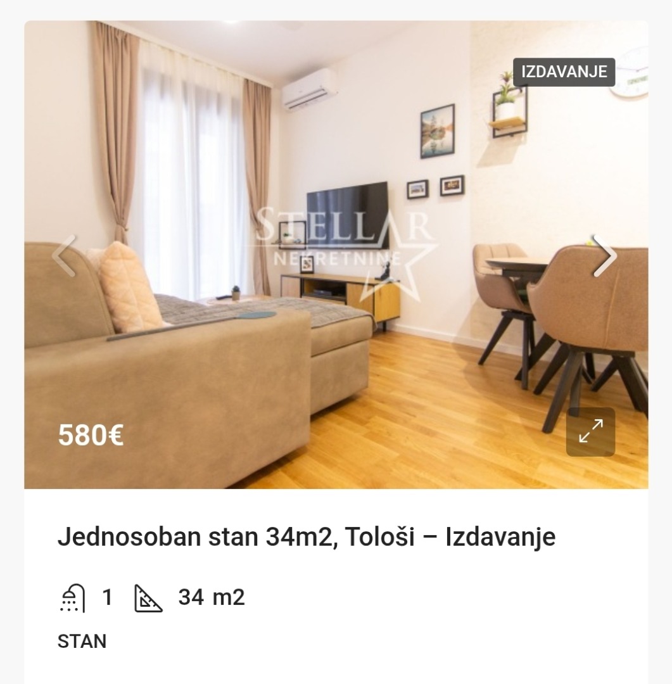This screenshot has width=672, height=684.
Task: Click the area ruler triangle icon
Action: tap(148, 598)
